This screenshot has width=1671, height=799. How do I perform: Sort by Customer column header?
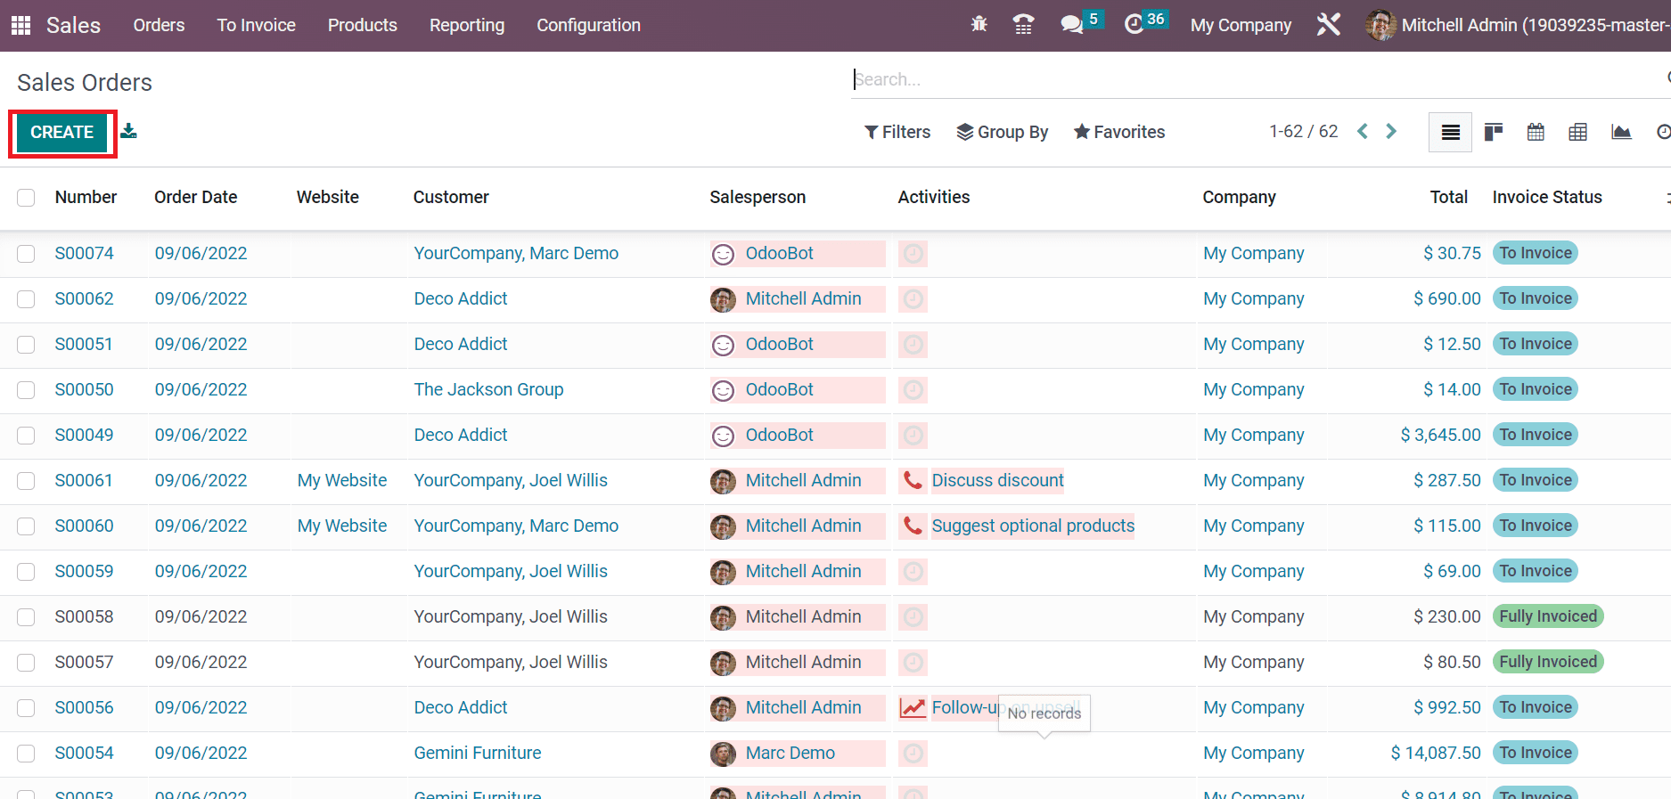[451, 198]
